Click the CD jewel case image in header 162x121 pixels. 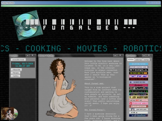[x=28, y=25]
